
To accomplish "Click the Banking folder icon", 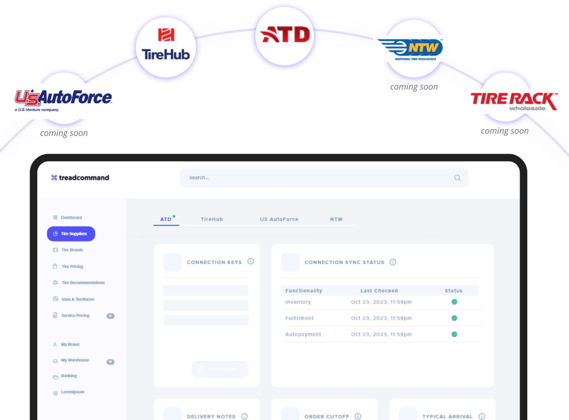I will pyautogui.click(x=54, y=376).
